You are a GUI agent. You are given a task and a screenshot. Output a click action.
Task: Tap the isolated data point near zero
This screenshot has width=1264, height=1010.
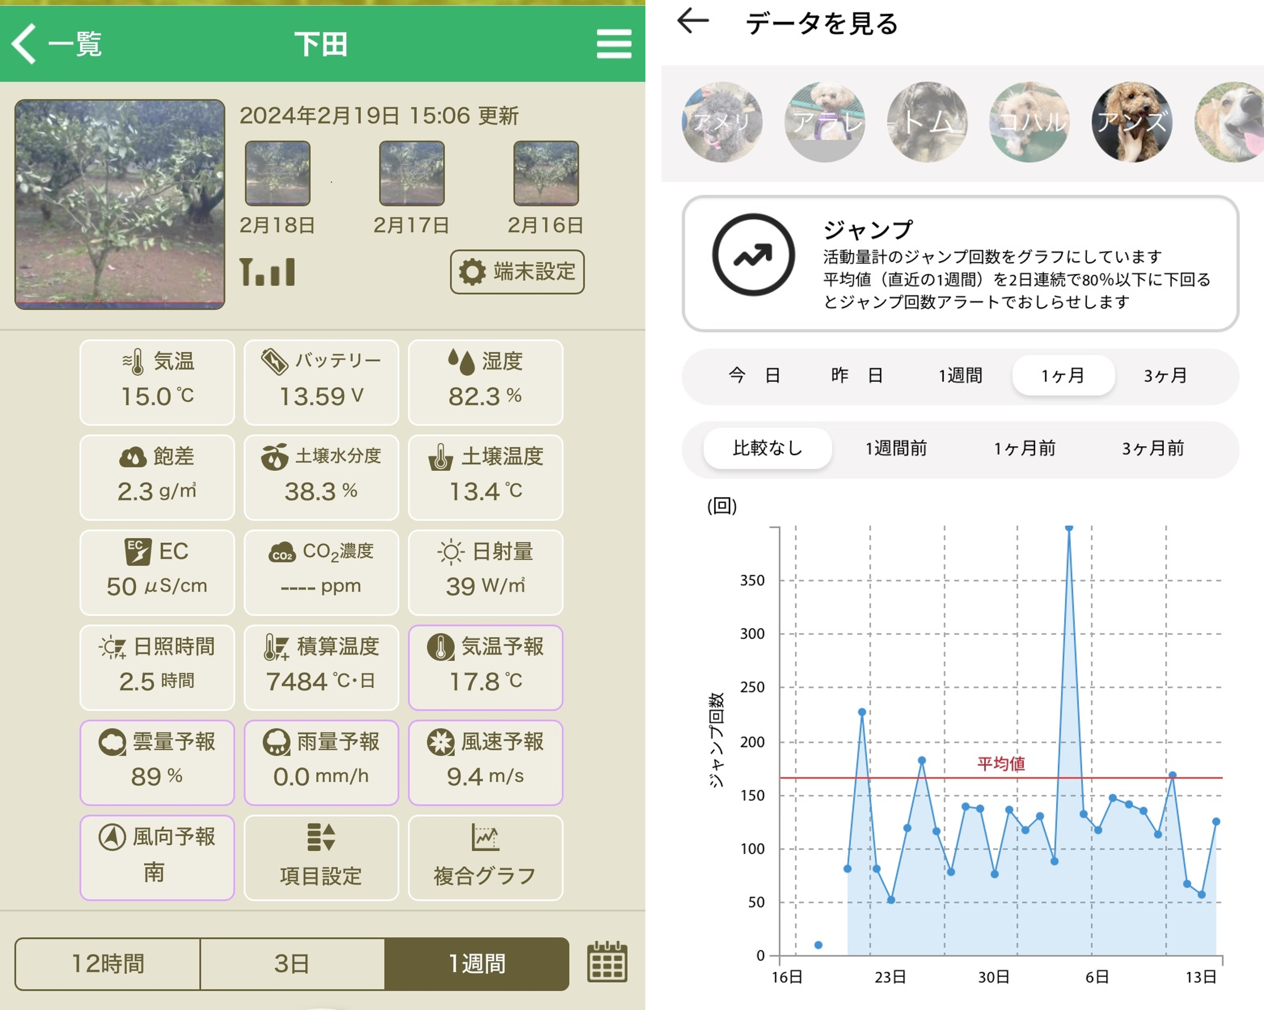(818, 945)
